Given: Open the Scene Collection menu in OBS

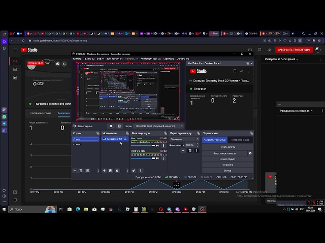Looking at the screenshot, I should [x=150, y=59].
